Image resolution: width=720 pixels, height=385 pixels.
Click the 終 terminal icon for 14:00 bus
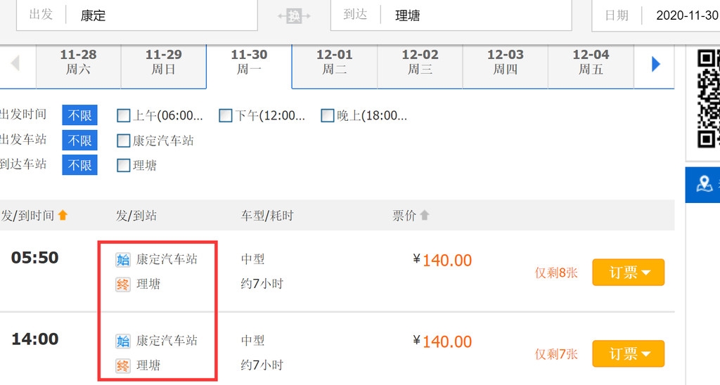[122, 366]
